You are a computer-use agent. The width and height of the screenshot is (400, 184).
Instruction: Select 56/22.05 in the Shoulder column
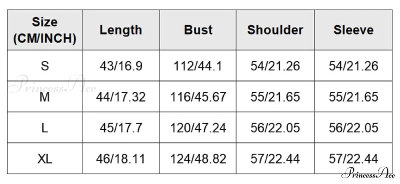point(275,128)
